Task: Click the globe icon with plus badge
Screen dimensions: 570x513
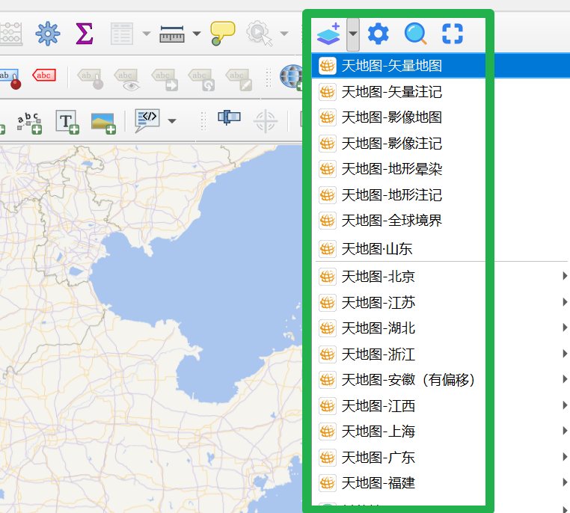Action: click(292, 77)
